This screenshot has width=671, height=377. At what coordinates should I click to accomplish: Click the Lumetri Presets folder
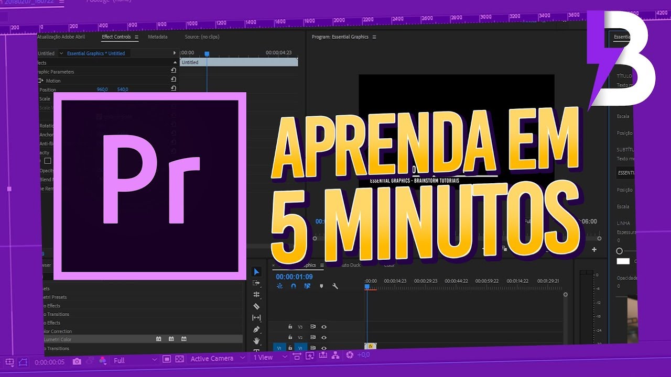55,297
